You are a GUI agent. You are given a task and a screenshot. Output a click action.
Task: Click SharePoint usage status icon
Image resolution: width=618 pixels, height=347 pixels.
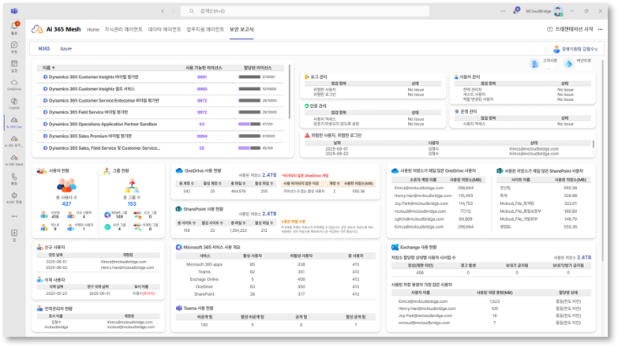pos(178,209)
